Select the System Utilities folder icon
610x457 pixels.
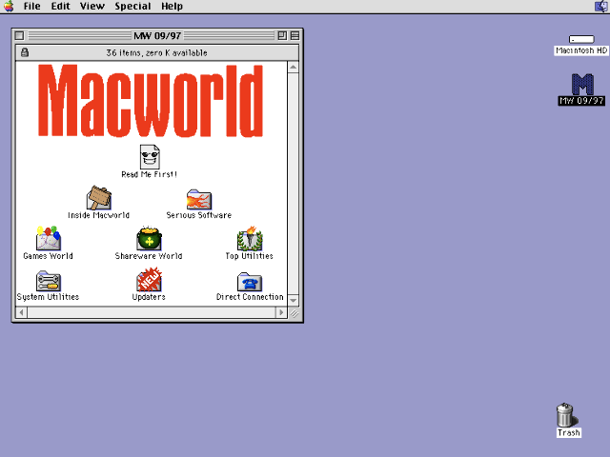click(49, 281)
